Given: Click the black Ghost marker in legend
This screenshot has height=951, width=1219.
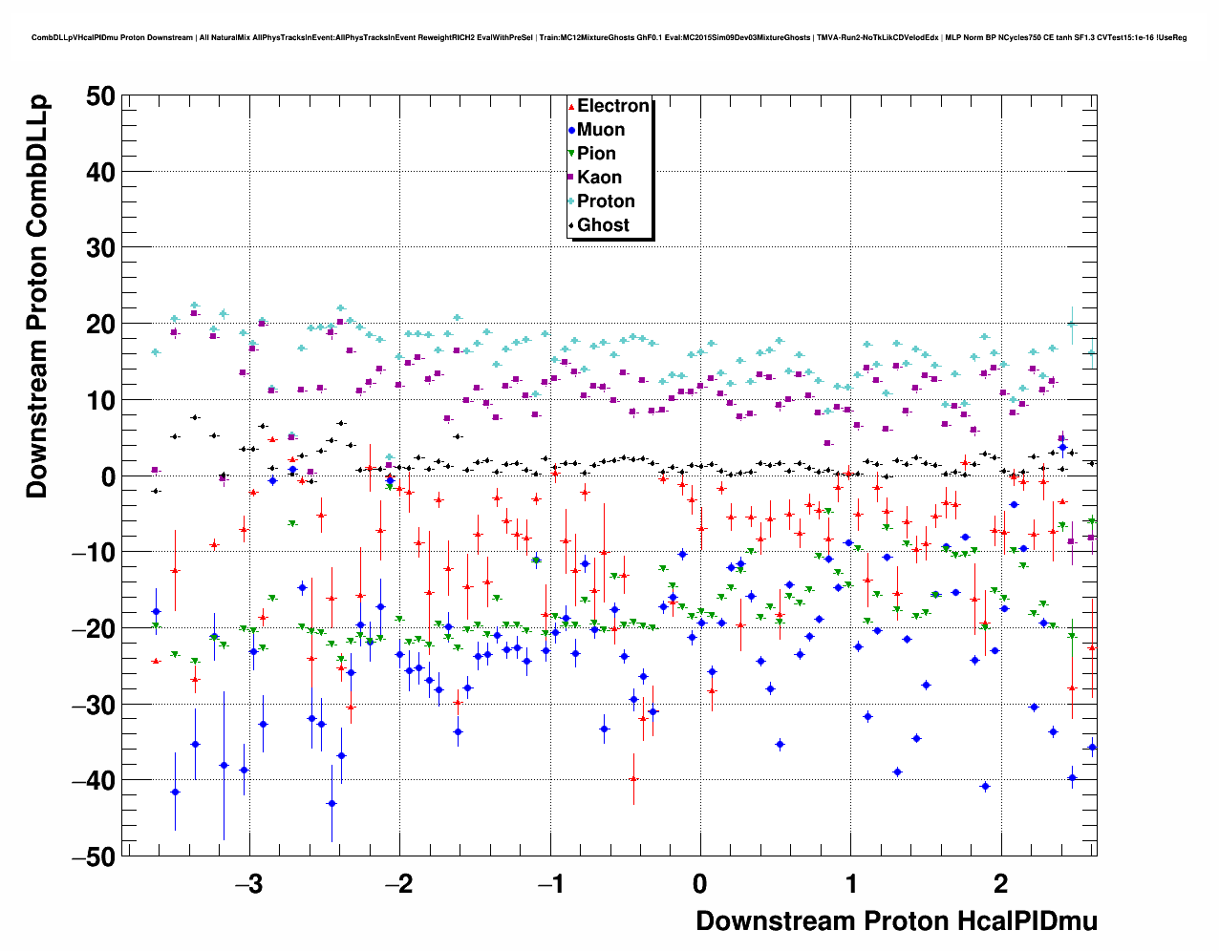Looking at the screenshot, I should tap(571, 225).
